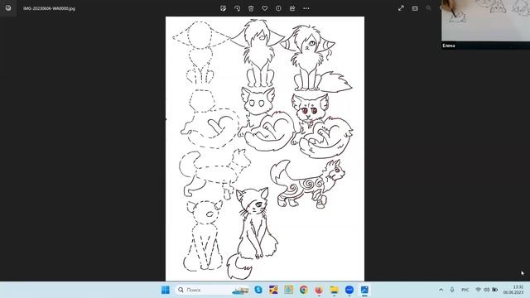
Task: Open Skype from the taskbar
Action: pyautogui.click(x=258, y=290)
